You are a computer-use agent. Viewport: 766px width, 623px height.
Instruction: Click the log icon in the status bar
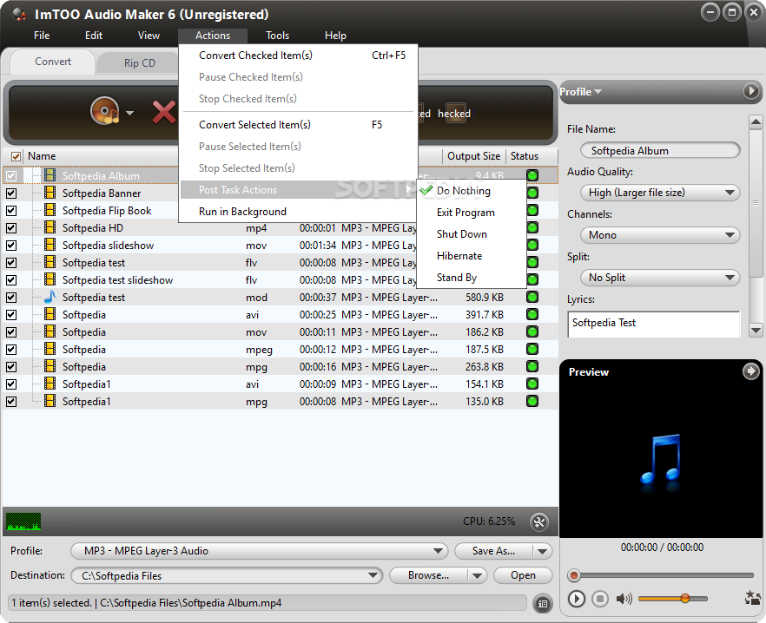tap(542, 603)
